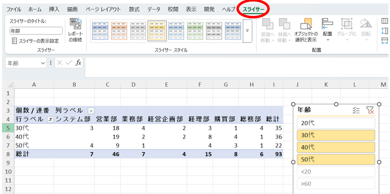Click the 40代 row label in pivot table
The width and height of the screenshot is (390, 194).
coord(34,137)
